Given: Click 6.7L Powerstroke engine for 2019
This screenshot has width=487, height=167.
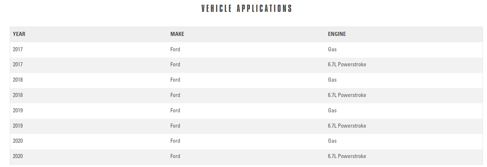Looking at the screenshot, I should [347, 126].
